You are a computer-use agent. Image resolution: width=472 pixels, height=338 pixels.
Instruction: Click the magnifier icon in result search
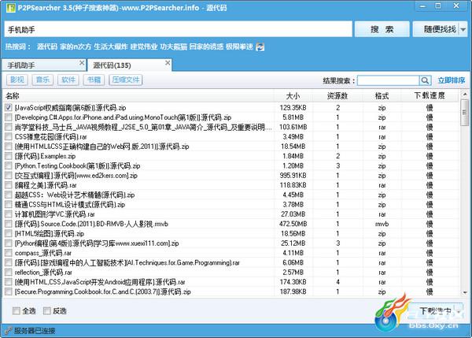click(x=425, y=80)
